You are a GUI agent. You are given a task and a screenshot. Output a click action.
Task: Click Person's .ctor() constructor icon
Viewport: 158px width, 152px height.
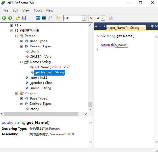(x=27, y=51)
